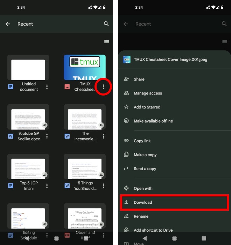This screenshot has height=245, width=231.
Task: Click the PDF icon beside Oboe I and II.pdf
Action: pos(67,235)
